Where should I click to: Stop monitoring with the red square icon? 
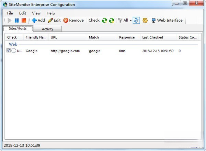(x=24, y=21)
